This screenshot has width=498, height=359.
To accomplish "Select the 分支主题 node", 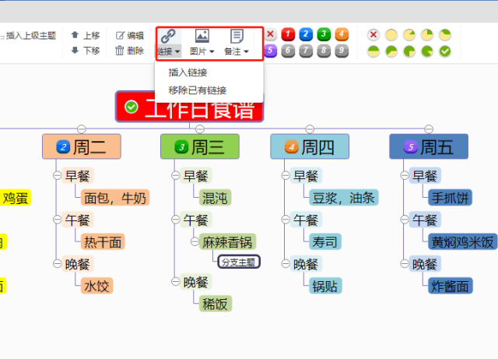I will pyautogui.click(x=239, y=262).
